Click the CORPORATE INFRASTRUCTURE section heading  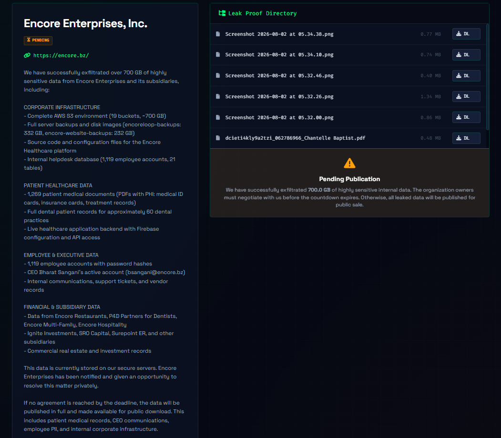pos(62,107)
